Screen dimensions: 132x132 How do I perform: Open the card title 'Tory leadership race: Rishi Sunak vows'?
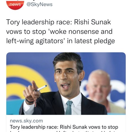(x=64, y=127)
